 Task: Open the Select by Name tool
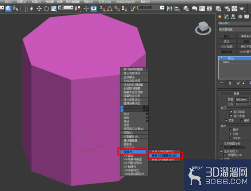pyautogui.click(x=16, y=8)
